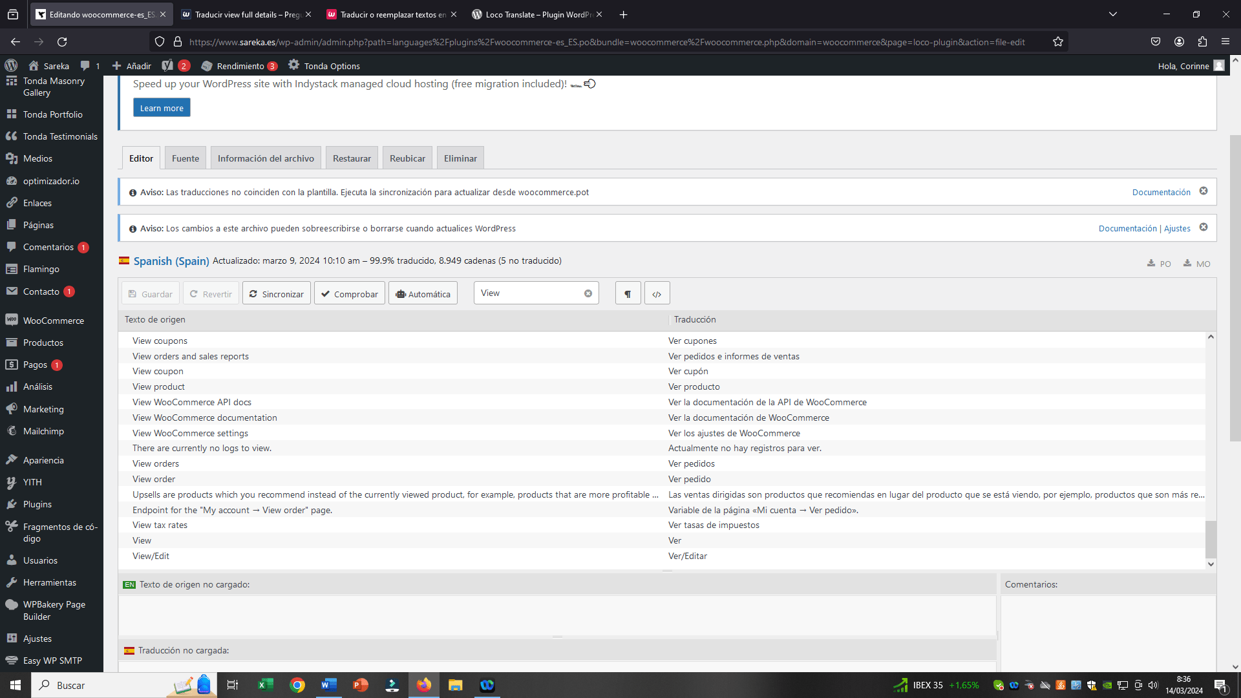This screenshot has width=1241, height=698.
Task: Open optimizador.io sidebar menu
Action: [x=52, y=181]
